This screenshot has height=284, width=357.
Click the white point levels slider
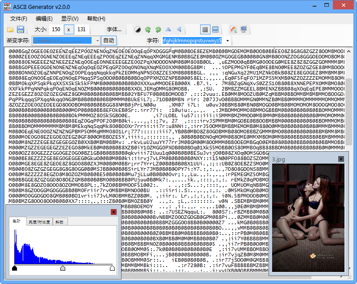(112, 268)
